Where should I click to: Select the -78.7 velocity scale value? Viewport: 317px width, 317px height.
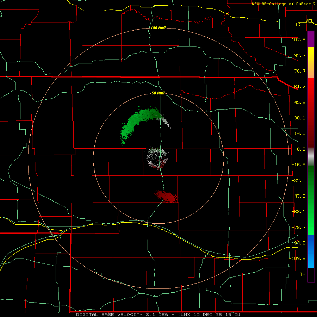click(298, 228)
